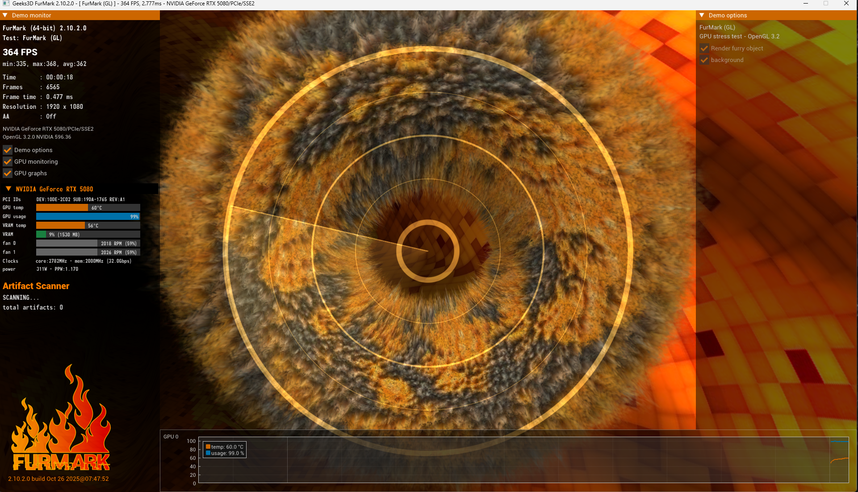Toggle the background checkbox
858x492 pixels.
point(704,60)
